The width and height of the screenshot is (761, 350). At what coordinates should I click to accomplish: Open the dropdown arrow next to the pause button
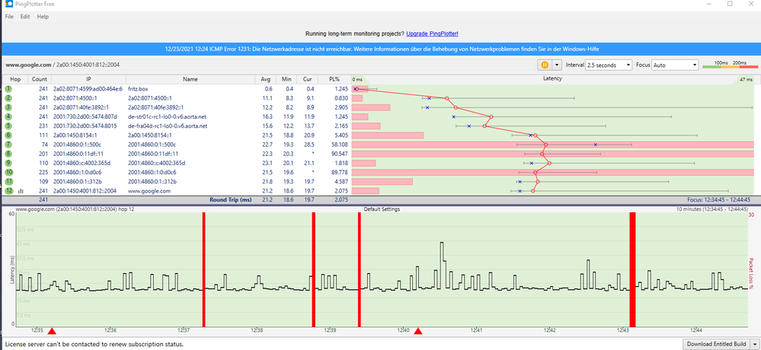[556, 65]
